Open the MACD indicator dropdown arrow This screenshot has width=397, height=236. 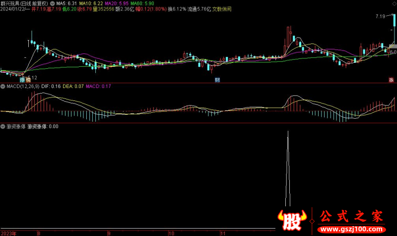tap(3, 86)
